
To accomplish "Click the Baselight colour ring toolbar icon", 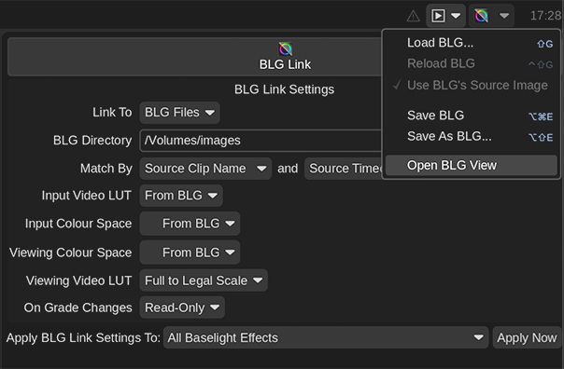I will (481, 16).
